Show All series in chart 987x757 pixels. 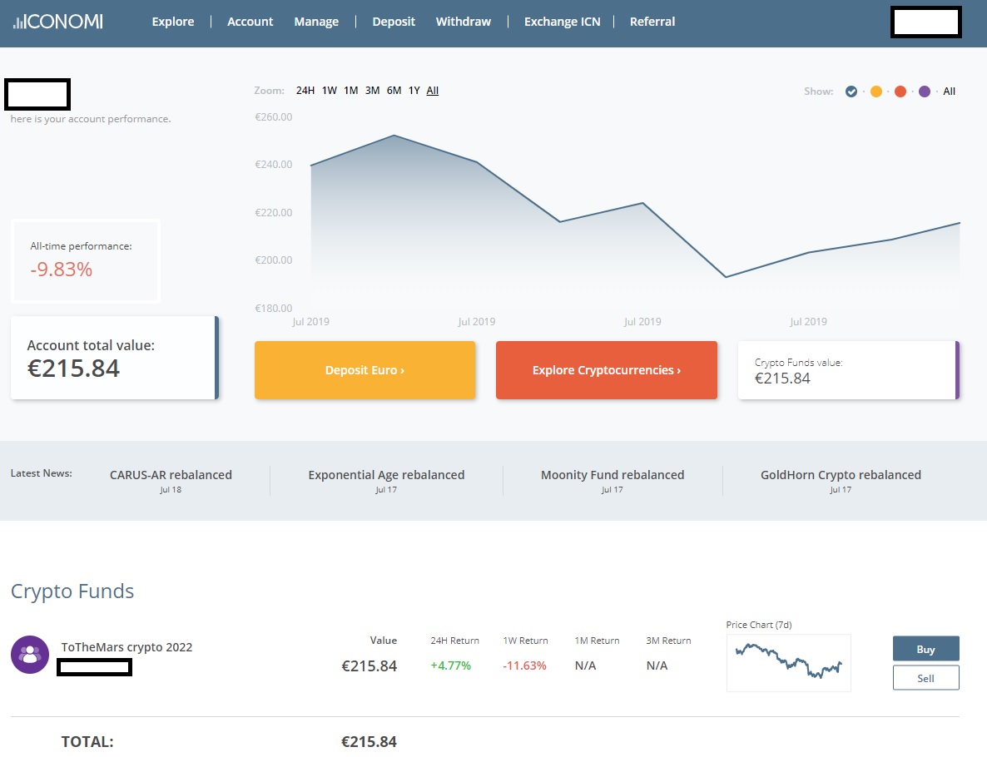click(950, 92)
